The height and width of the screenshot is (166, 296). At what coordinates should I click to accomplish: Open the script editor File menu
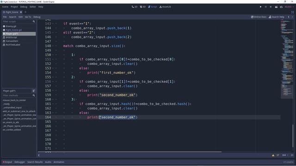point(5,17)
